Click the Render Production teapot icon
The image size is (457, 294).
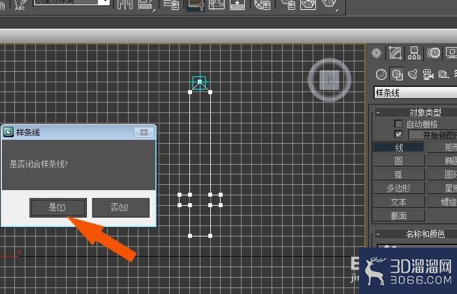click(329, 5)
